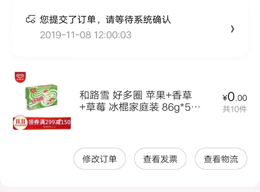Click the 修改订单 button
260x192 pixels.
(x=100, y=159)
